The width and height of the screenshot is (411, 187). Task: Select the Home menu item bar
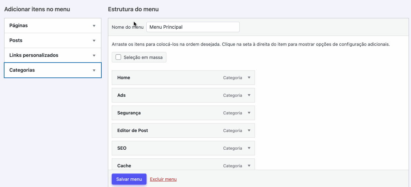click(183, 77)
